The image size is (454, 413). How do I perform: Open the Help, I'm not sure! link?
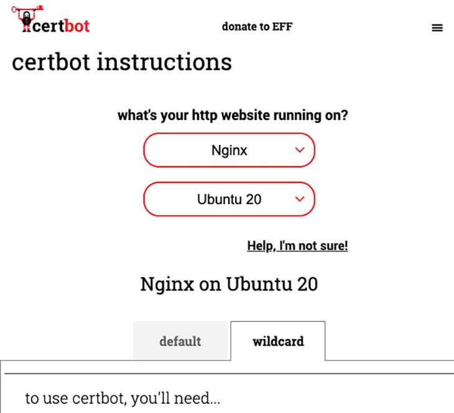297,246
